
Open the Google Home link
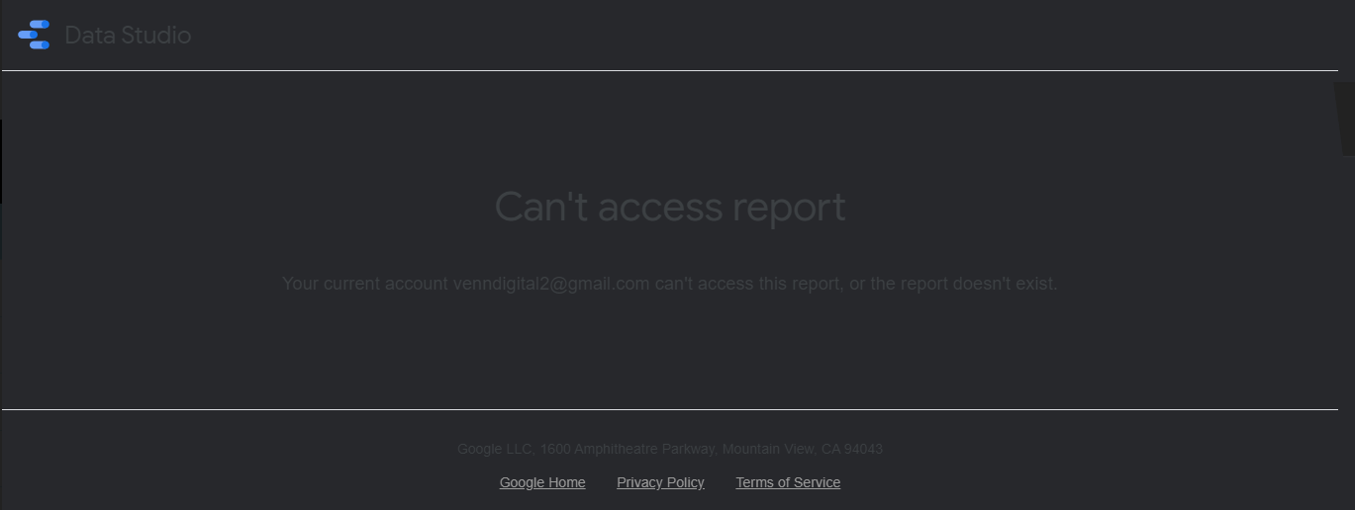click(542, 482)
